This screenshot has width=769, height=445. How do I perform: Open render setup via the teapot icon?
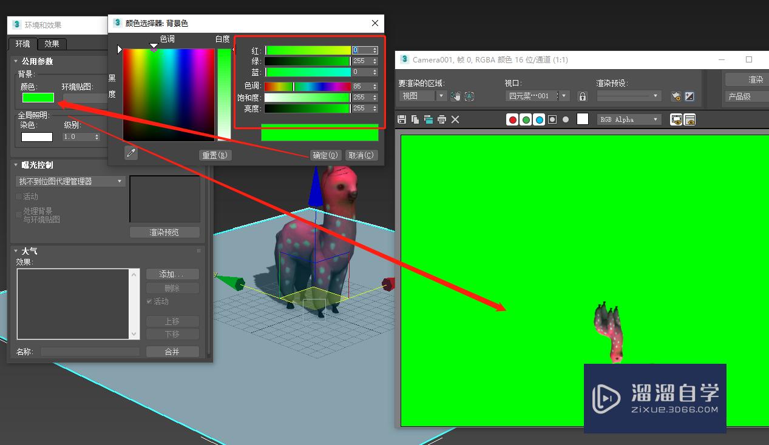(x=676, y=96)
